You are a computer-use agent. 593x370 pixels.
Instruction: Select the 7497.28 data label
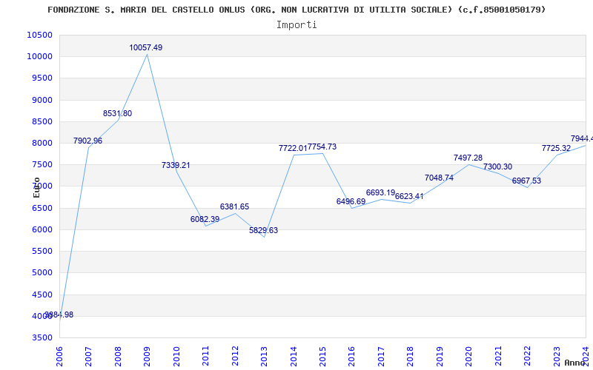(468, 158)
